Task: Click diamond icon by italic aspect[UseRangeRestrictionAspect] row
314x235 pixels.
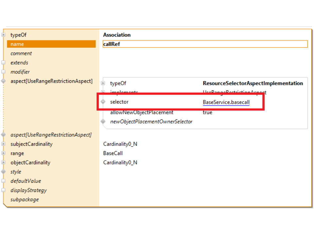Action: pyautogui.click(x=4, y=135)
